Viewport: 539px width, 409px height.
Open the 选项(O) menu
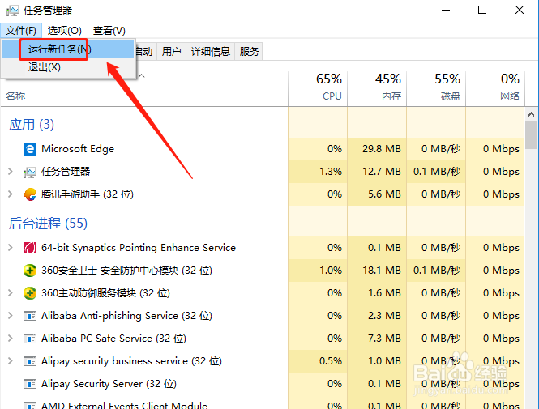65,31
